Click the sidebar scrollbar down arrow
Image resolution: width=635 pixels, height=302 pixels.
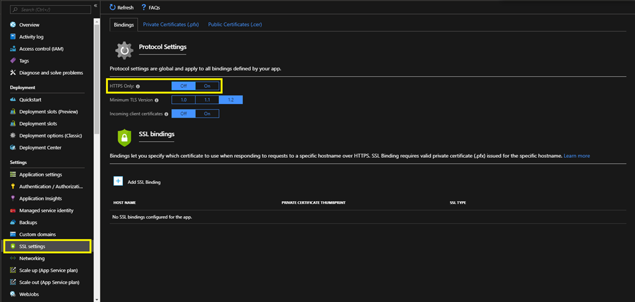(96, 298)
